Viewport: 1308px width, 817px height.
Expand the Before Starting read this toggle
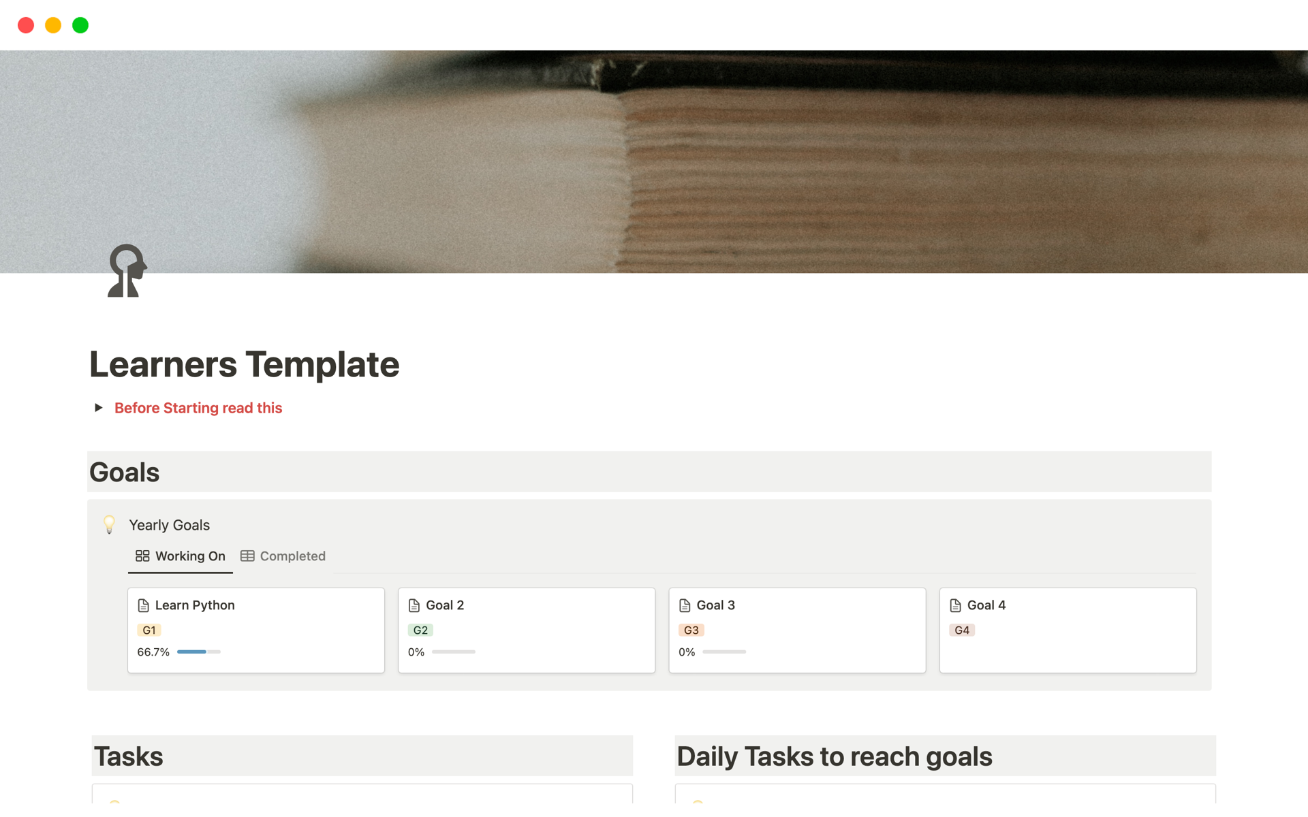[99, 408]
